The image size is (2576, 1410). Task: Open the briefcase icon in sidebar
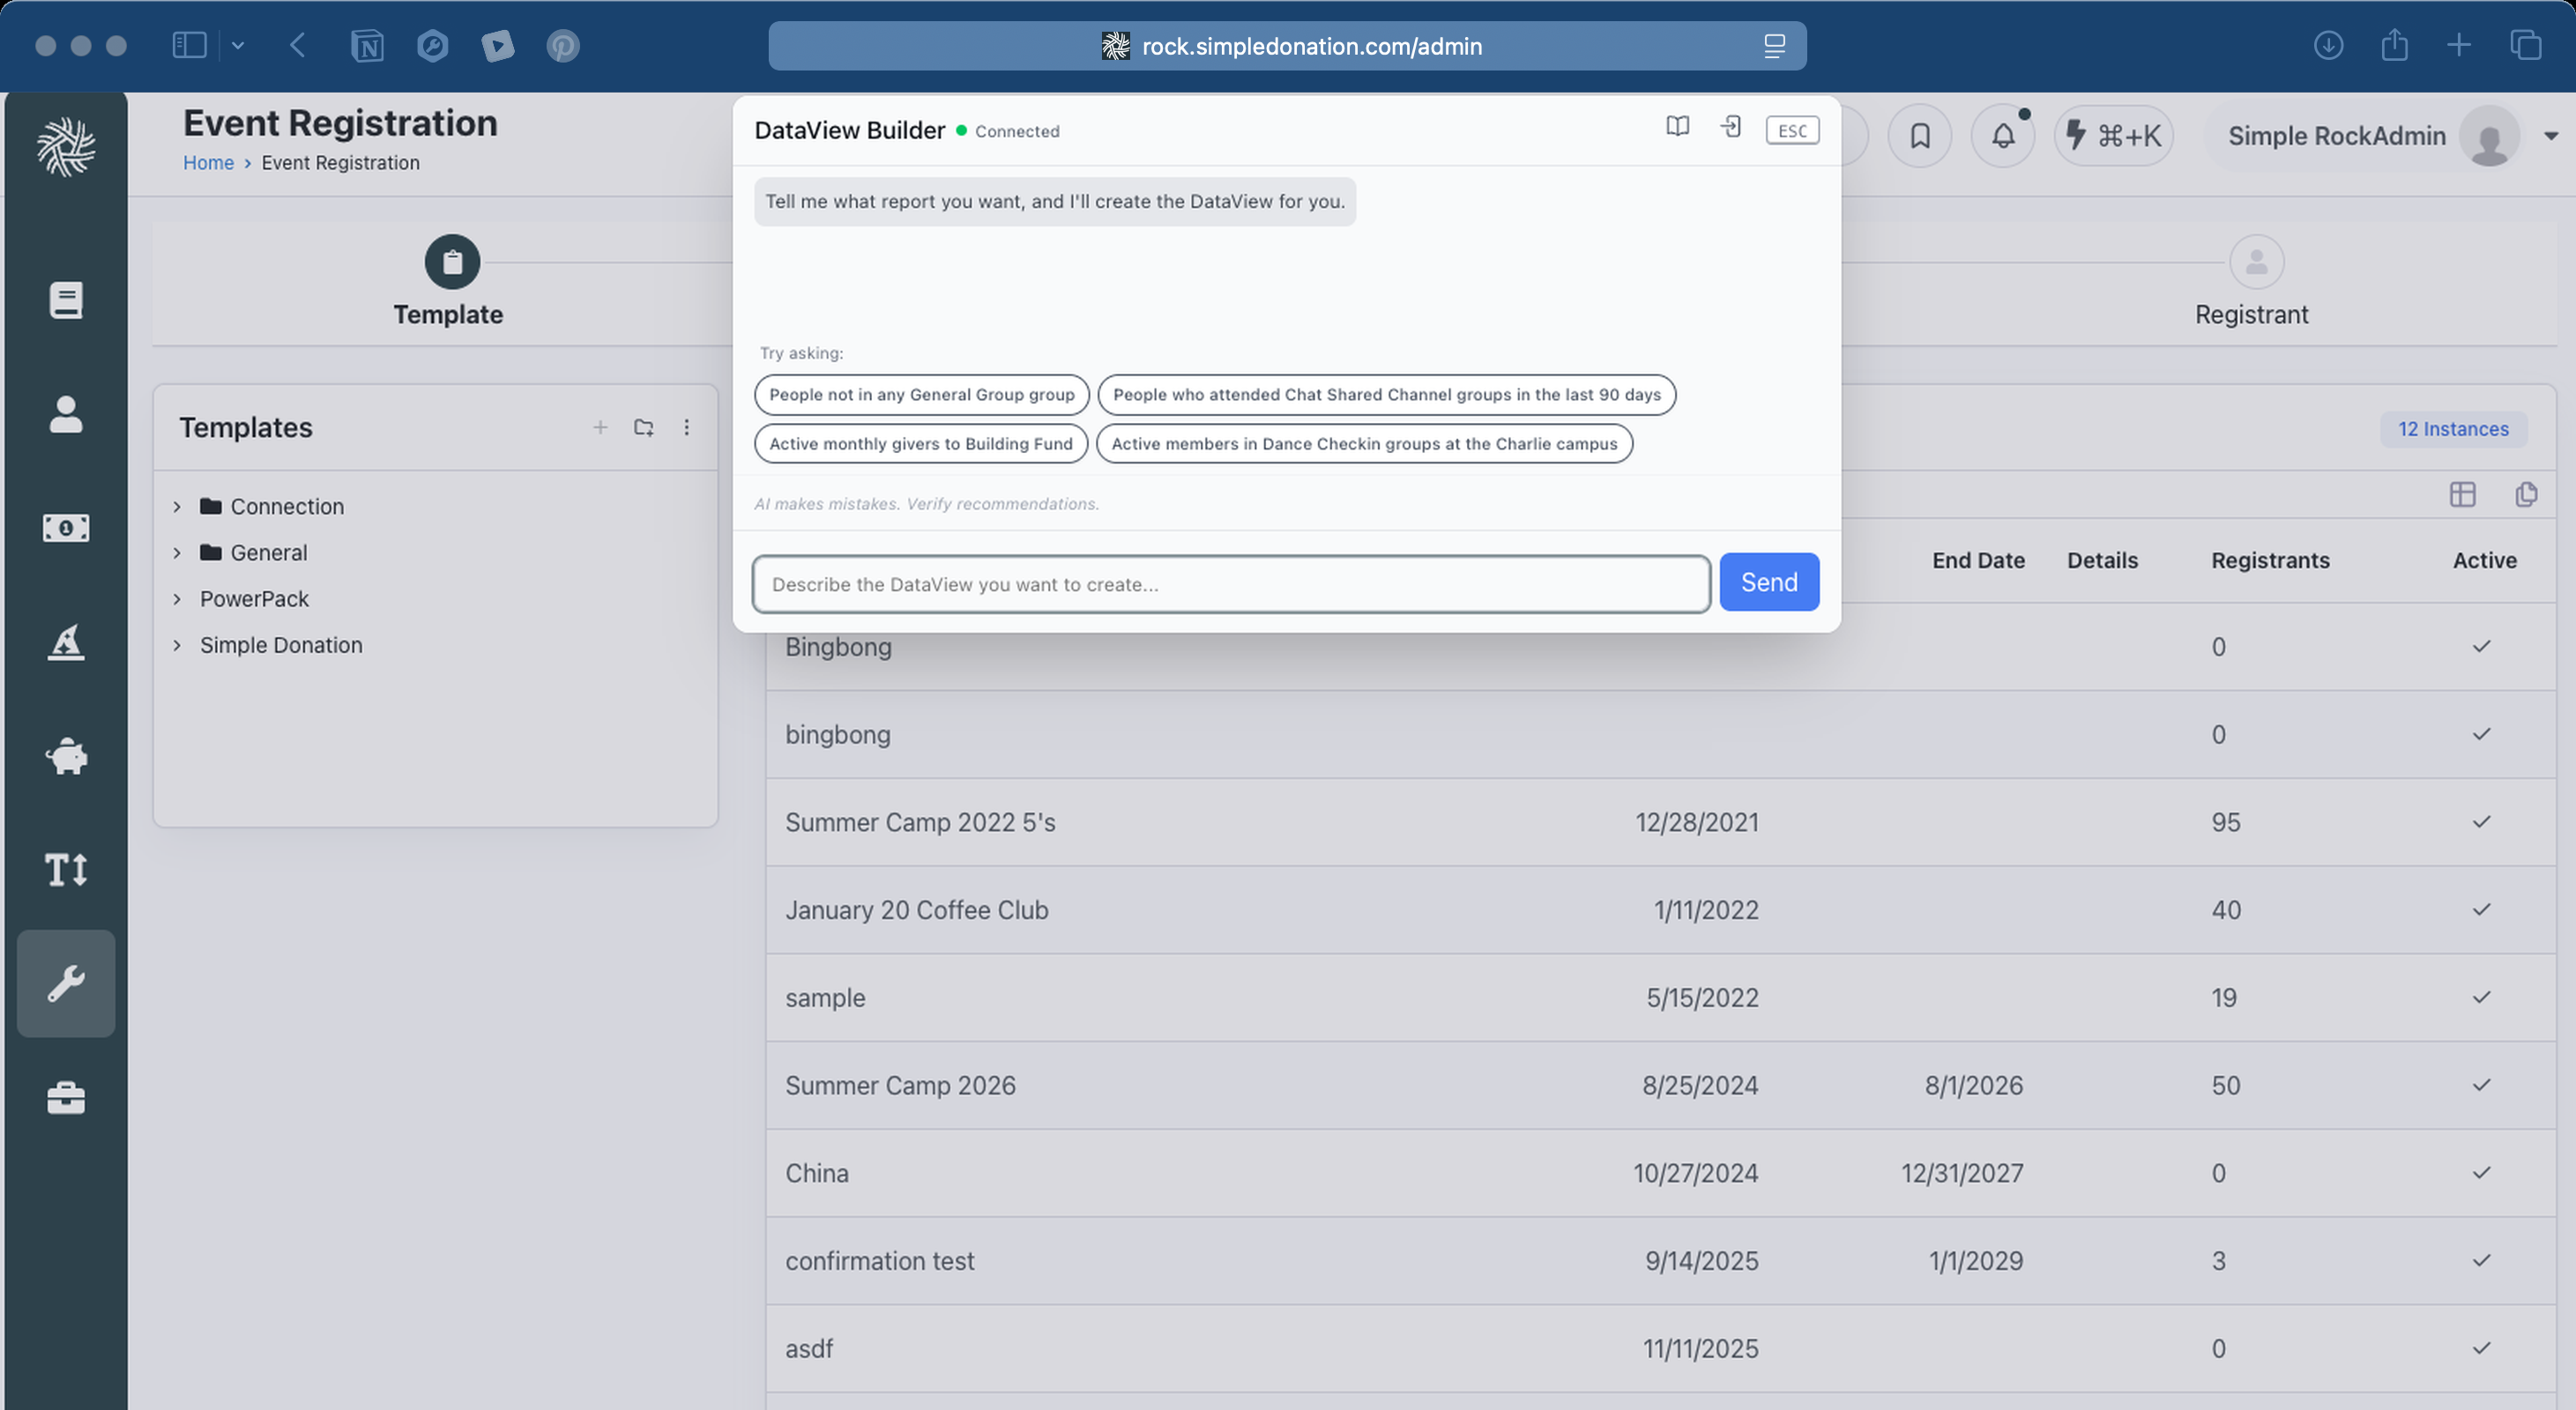(66, 1097)
